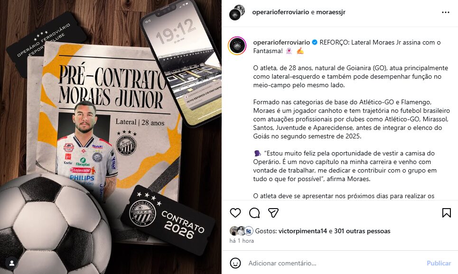Click operarioferroviario username in the caption
The image size is (458, 274).
point(281,42)
